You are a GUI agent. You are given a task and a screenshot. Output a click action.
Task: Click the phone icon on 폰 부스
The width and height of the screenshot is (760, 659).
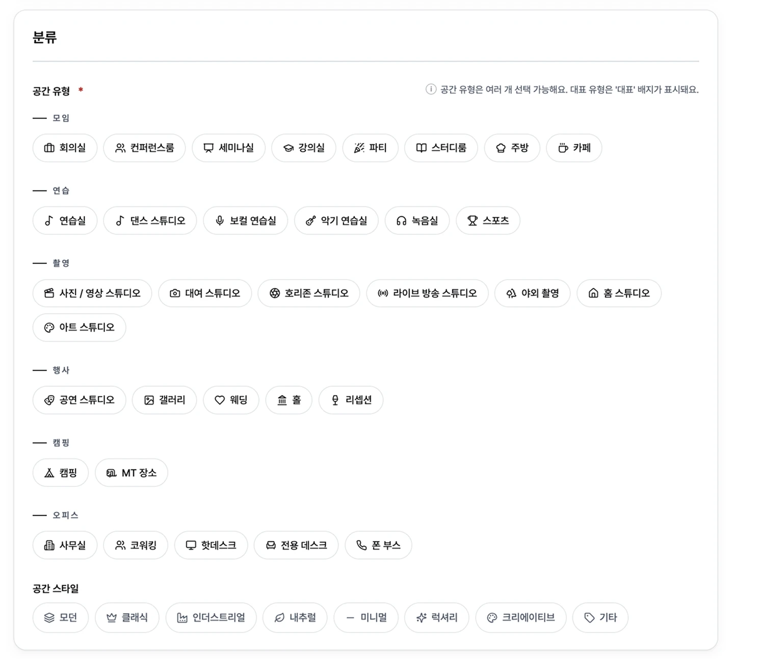(361, 545)
